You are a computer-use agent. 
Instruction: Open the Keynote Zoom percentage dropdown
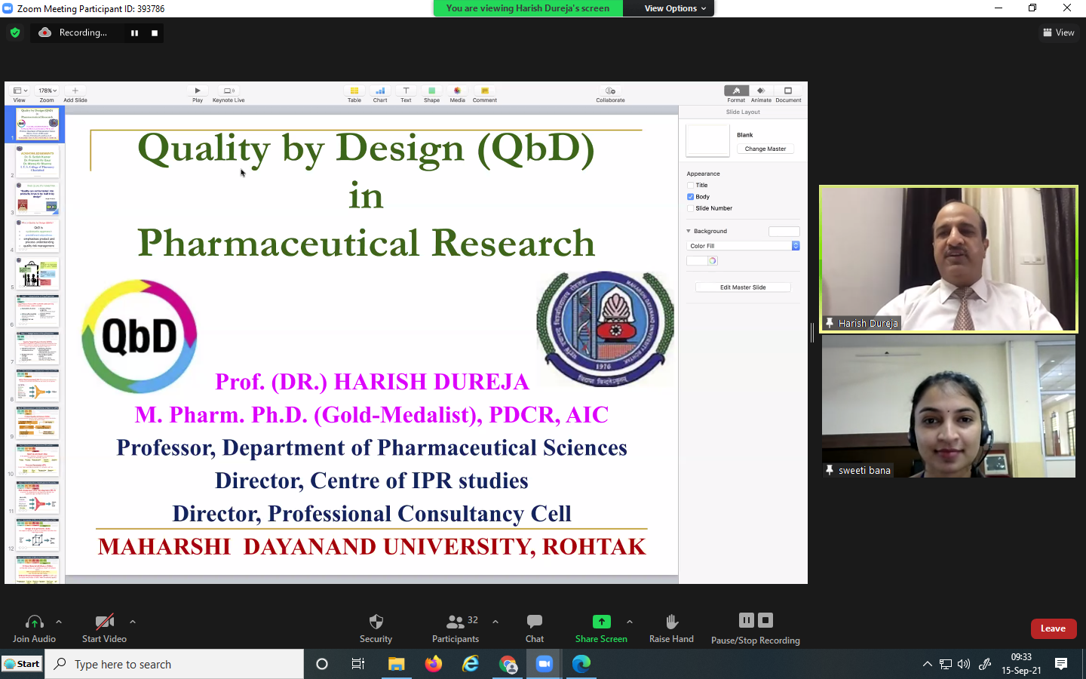tap(47, 91)
